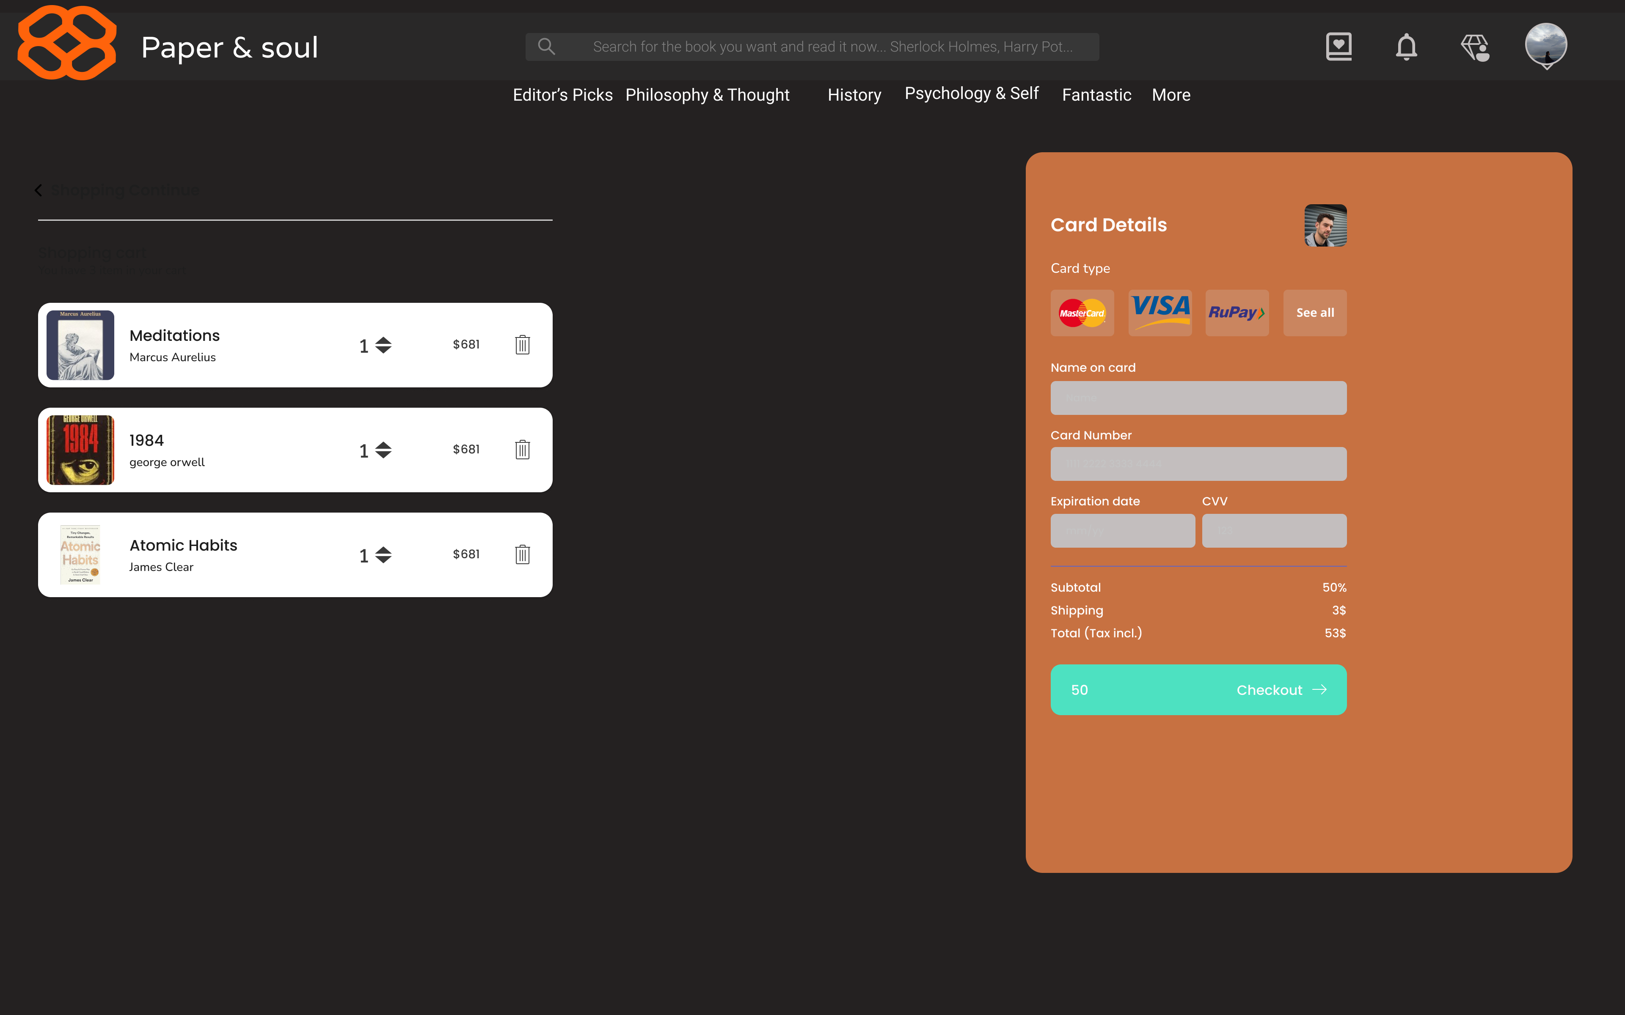The image size is (1625, 1015).
Task: Change the quantity stepper for 1984
Action: 383,450
